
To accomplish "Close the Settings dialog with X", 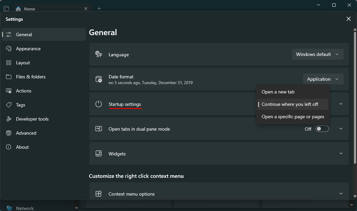I will click(349, 19).
